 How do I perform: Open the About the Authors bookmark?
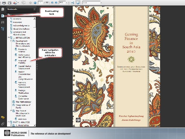[x=21, y=29]
